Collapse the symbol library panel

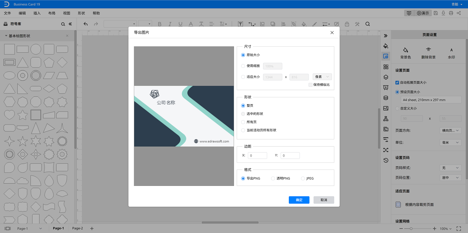(70, 24)
